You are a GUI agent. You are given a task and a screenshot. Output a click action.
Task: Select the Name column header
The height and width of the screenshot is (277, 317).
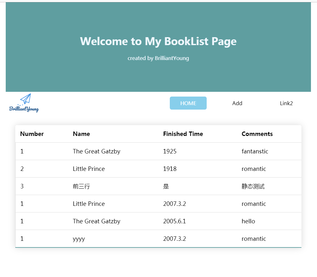point(81,134)
